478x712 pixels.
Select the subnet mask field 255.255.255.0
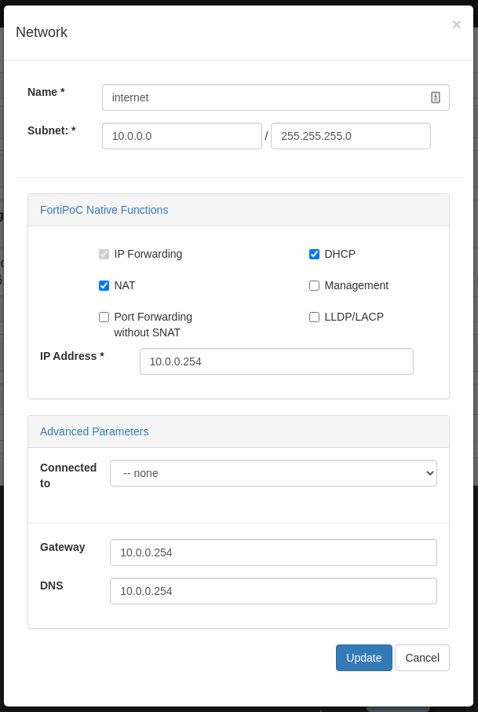pos(350,136)
